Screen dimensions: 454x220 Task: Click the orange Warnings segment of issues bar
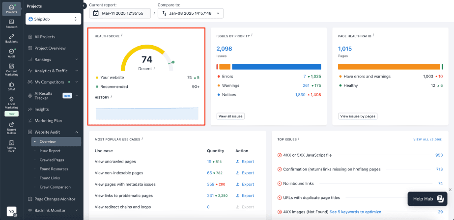225,67
